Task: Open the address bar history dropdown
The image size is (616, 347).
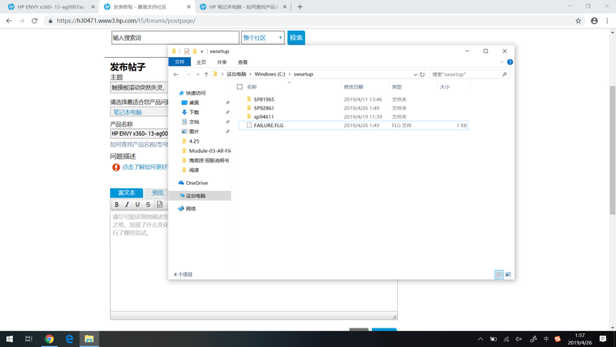Action: tap(415, 75)
